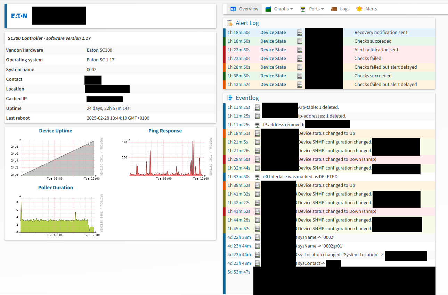
Task: Click device icon in 1h 28m 50s alert row
Action: point(300,67)
